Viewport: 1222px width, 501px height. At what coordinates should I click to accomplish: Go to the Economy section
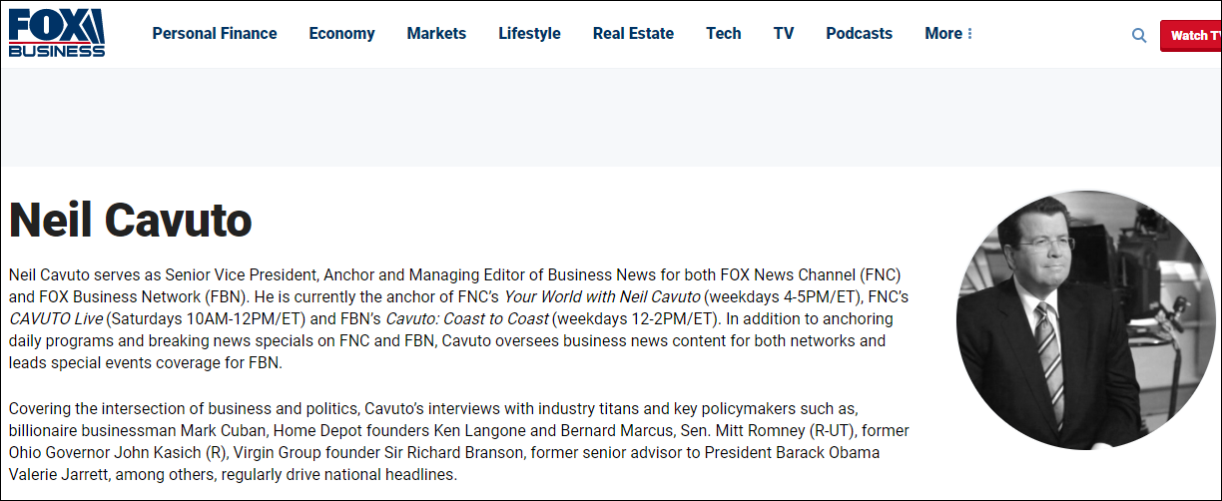pyautogui.click(x=341, y=34)
